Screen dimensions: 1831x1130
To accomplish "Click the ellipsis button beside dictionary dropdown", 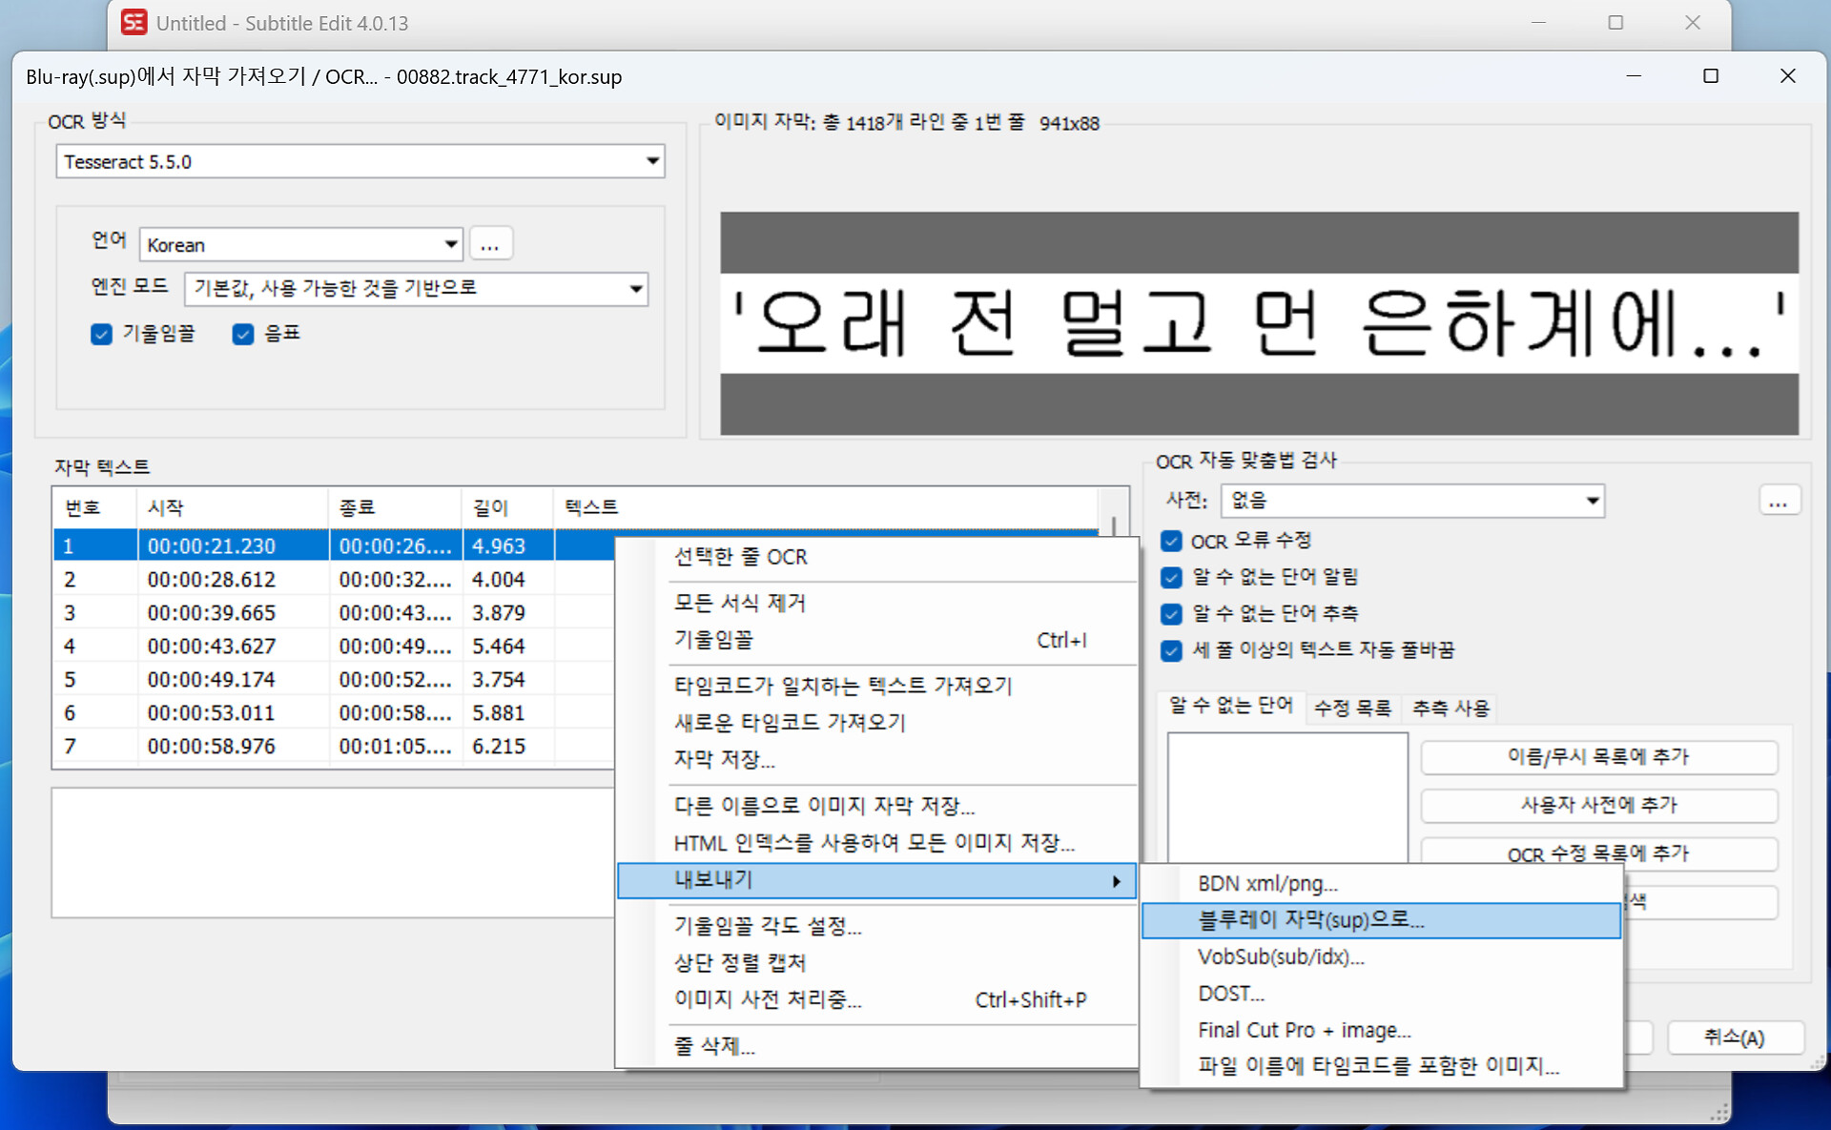I will 1778,501.
